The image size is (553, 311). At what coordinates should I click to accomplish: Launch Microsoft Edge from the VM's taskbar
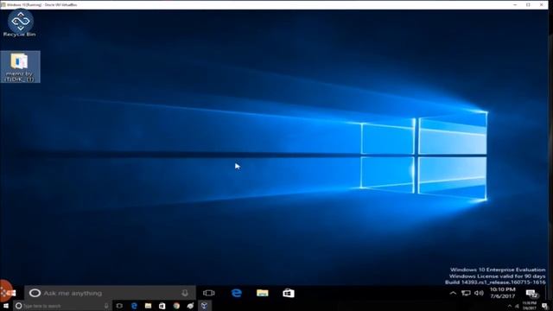pyautogui.click(x=236, y=293)
